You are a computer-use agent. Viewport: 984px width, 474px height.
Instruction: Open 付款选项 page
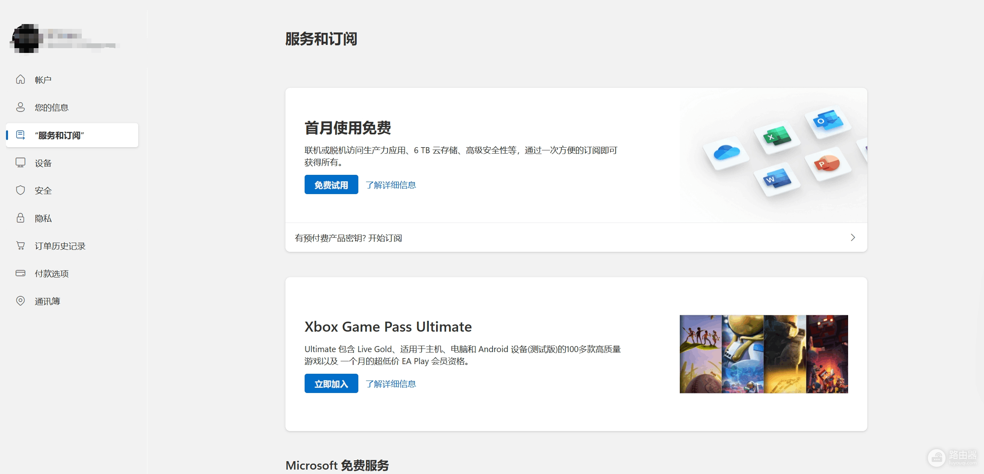[x=72, y=273]
